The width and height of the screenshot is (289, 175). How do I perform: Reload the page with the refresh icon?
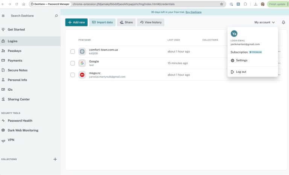[x=17, y=4]
